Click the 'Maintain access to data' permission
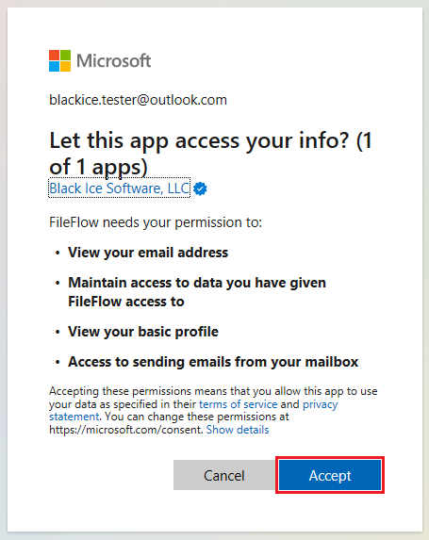The height and width of the screenshot is (540, 429). (x=197, y=292)
